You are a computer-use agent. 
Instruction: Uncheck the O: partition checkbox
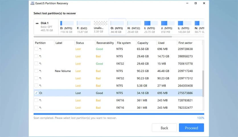coord(36,93)
